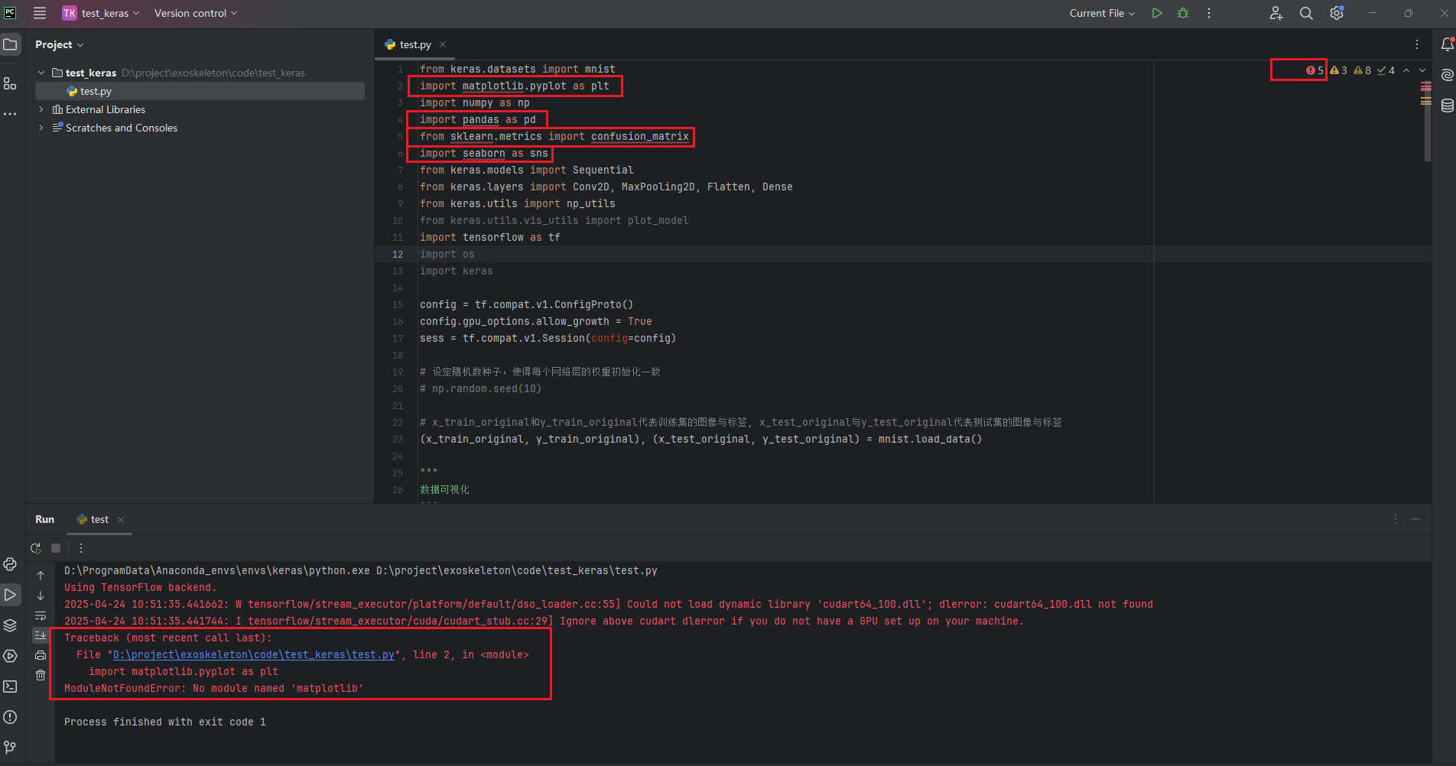Screen dimensions: 1456x766
Task: Start debugging the current file
Action: pos(1183,13)
